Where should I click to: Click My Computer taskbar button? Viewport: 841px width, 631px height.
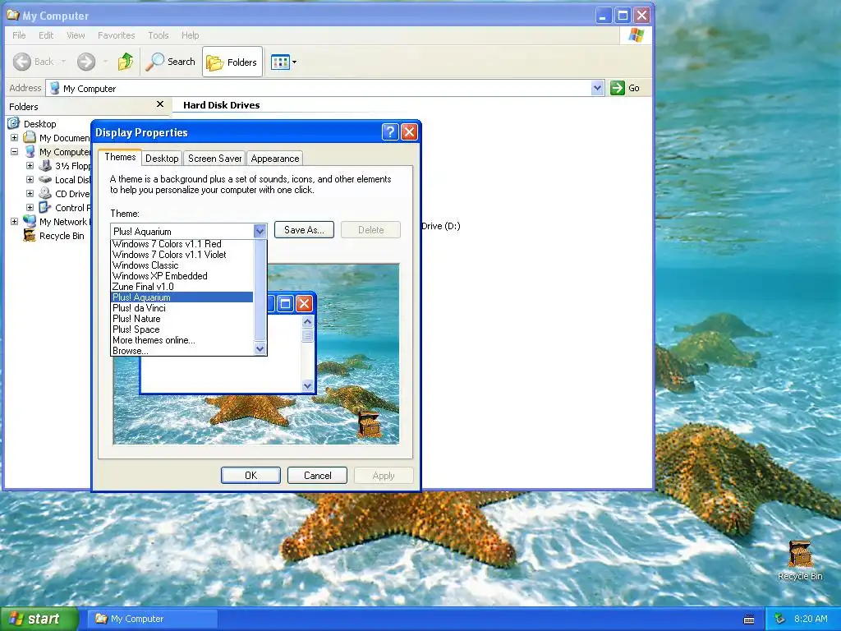(153, 619)
